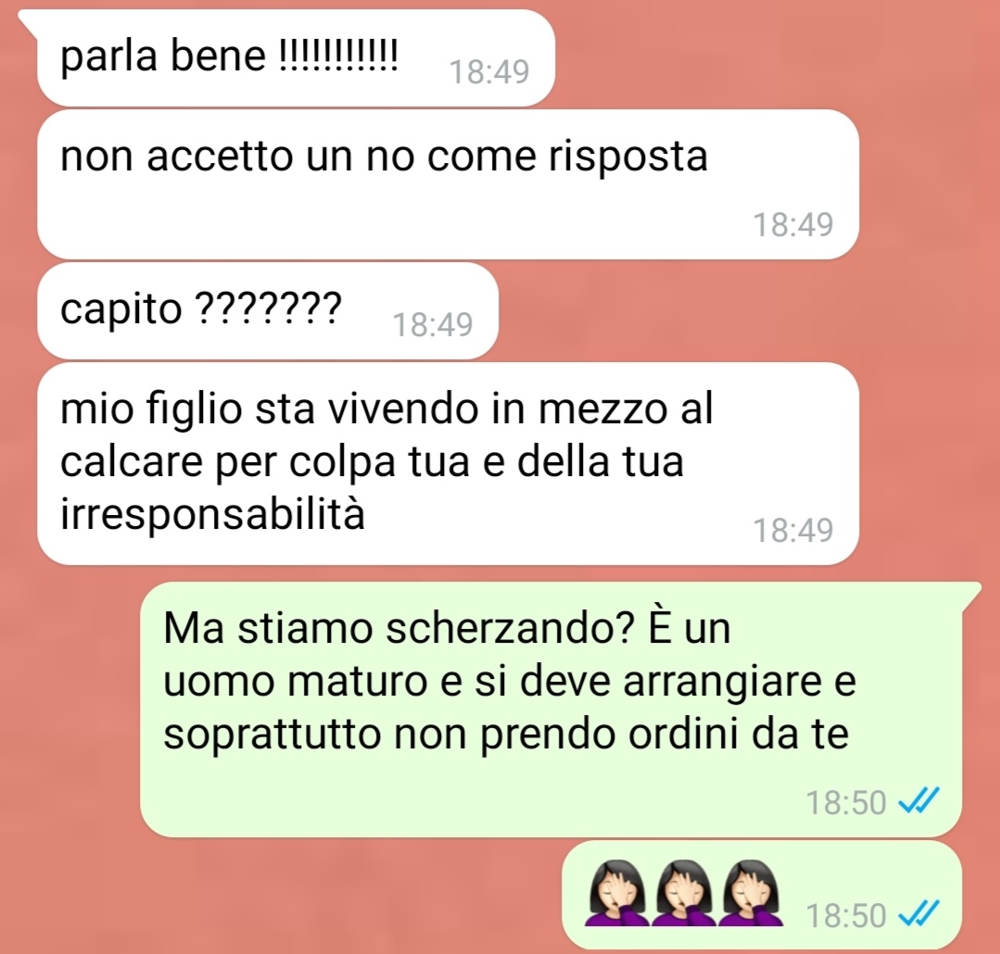Tap the 18:49 time under 'non accetto' message
The height and width of the screenshot is (954, 1000).
coord(792,224)
